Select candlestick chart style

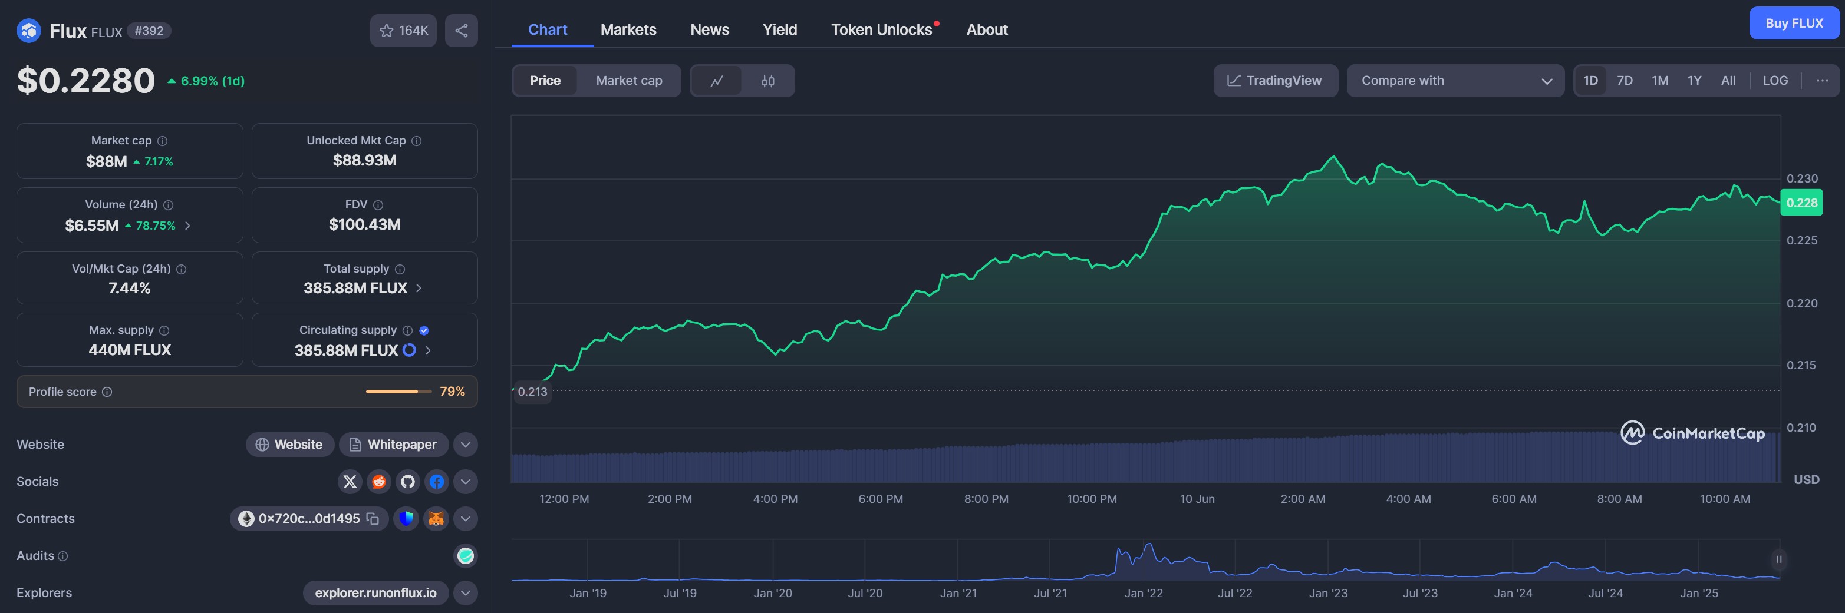[768, 81]
